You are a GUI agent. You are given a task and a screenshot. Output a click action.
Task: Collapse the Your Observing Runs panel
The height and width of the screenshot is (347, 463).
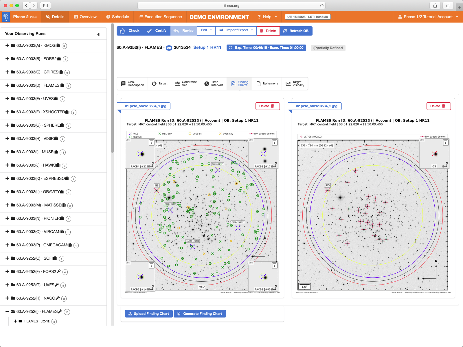[98, 34]
